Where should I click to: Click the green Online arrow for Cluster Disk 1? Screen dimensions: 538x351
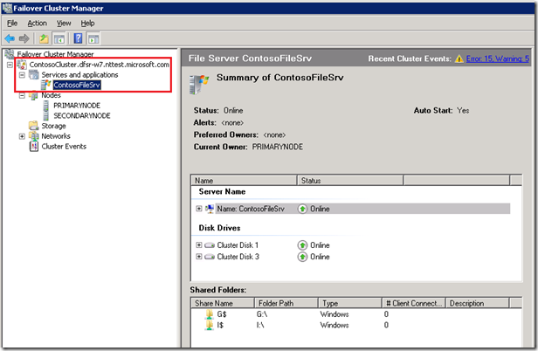pyautogui.click(x=302, y=245)
